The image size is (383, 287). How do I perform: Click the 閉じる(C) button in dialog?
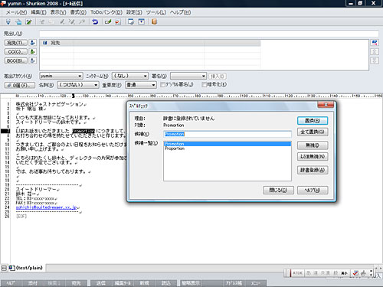(x=278, y=190)
